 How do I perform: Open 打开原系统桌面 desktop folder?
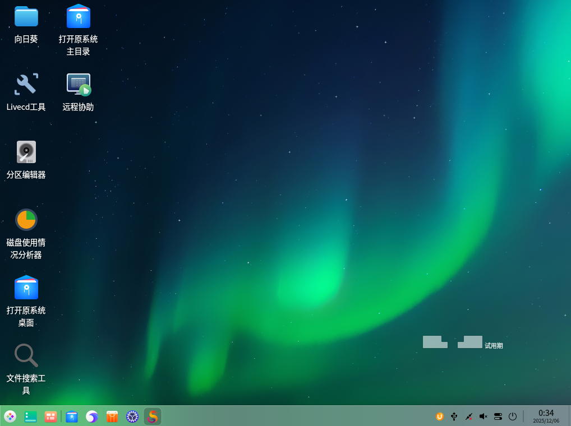[26, 287]
